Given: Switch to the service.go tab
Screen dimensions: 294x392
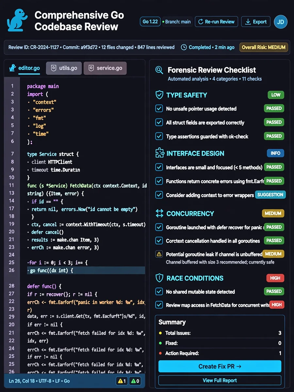Looking at the screenshot, I should click(105, 68).
